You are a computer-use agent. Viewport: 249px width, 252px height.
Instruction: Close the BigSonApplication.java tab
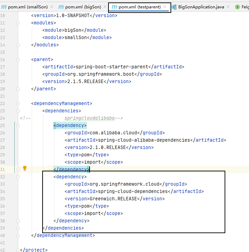click(228, 7)
